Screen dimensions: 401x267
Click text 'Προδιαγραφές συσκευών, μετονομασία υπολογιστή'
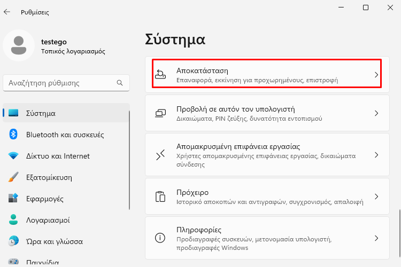tap(253, 239)
